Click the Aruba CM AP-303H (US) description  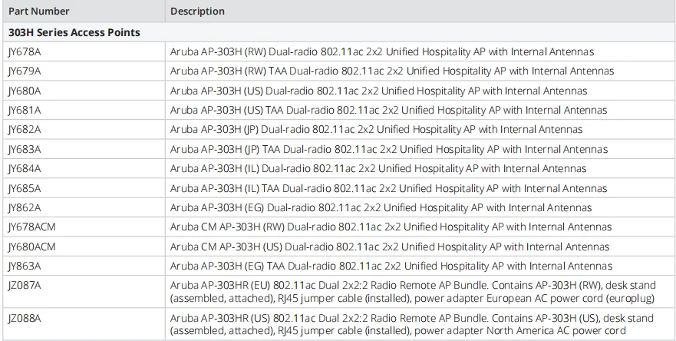(x=390, y=247)
